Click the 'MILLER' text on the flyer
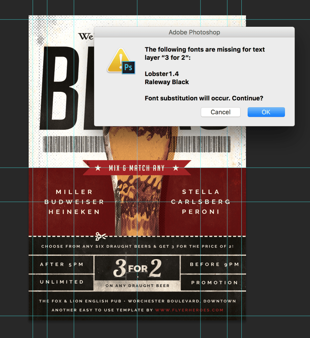 [x=74, y=192]
